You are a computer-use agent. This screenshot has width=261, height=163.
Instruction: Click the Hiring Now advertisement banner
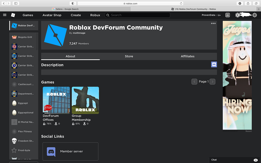click(237, 75)
